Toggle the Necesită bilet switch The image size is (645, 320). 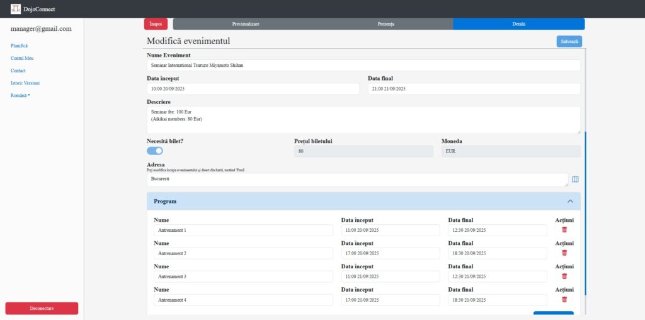click(x=155, y=151)
